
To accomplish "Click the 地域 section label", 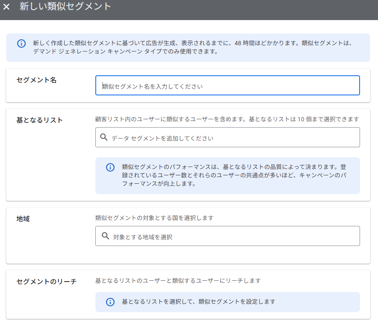I will (23, 219).
